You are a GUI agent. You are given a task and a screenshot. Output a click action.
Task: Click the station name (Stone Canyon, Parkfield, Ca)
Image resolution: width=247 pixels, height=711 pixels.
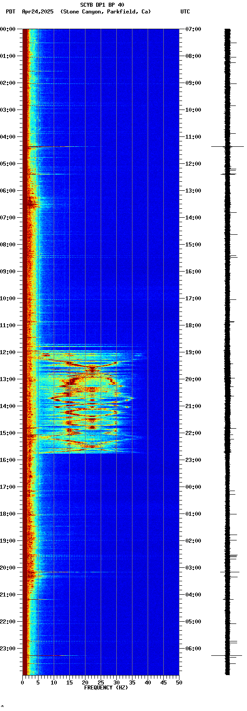pos(106,12)
